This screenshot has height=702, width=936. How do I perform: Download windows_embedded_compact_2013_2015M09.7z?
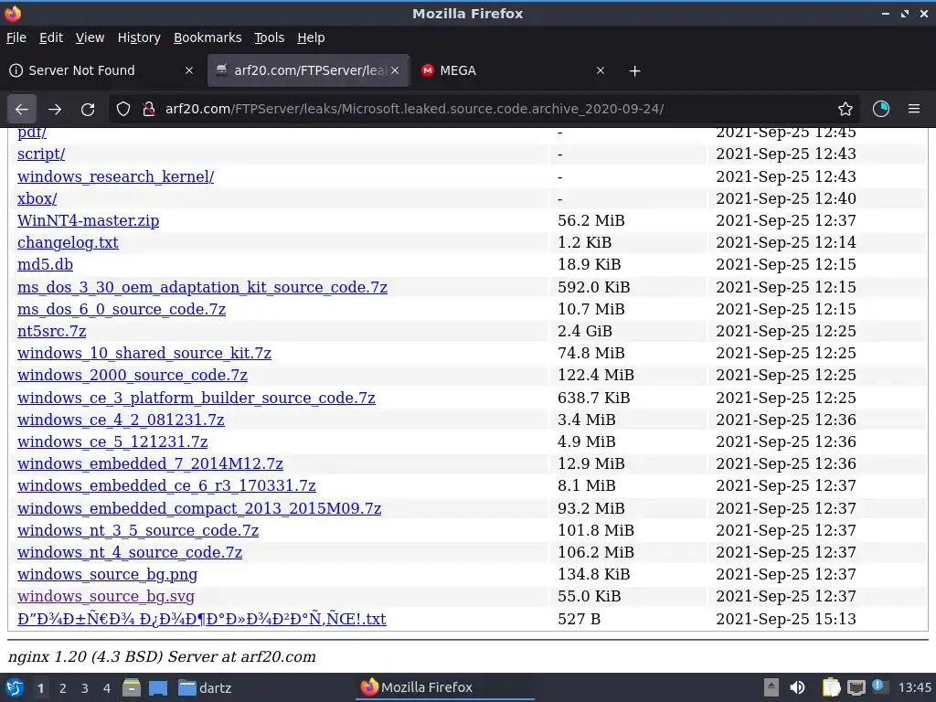coord(199,508)
